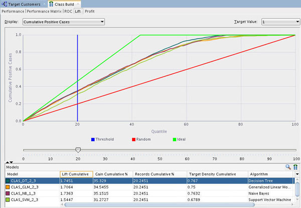
Task: Select the CLAS_DT_2_3 model row
Action: click(x=149, y=181)
